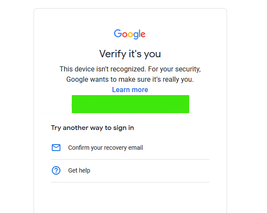Click the divider line below Get help
267x213 pixels.
(130, 182)
